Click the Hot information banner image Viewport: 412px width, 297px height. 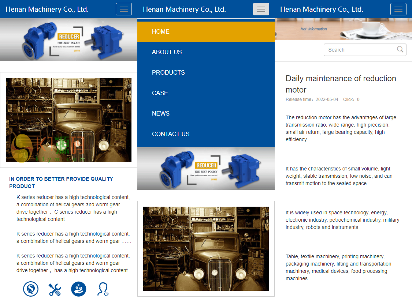pyautogui.click(x=344, y=29)
